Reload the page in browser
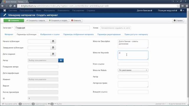Screen dimensions: 189x106 click(11, 6)
